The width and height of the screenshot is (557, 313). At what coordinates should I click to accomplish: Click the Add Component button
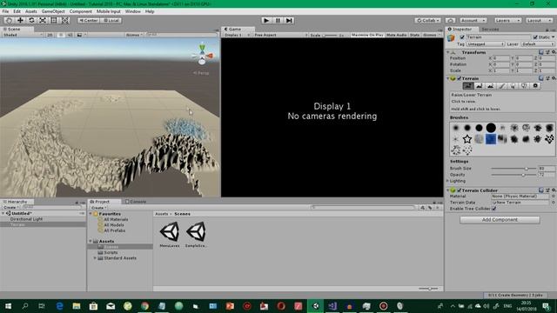point(500,220)
